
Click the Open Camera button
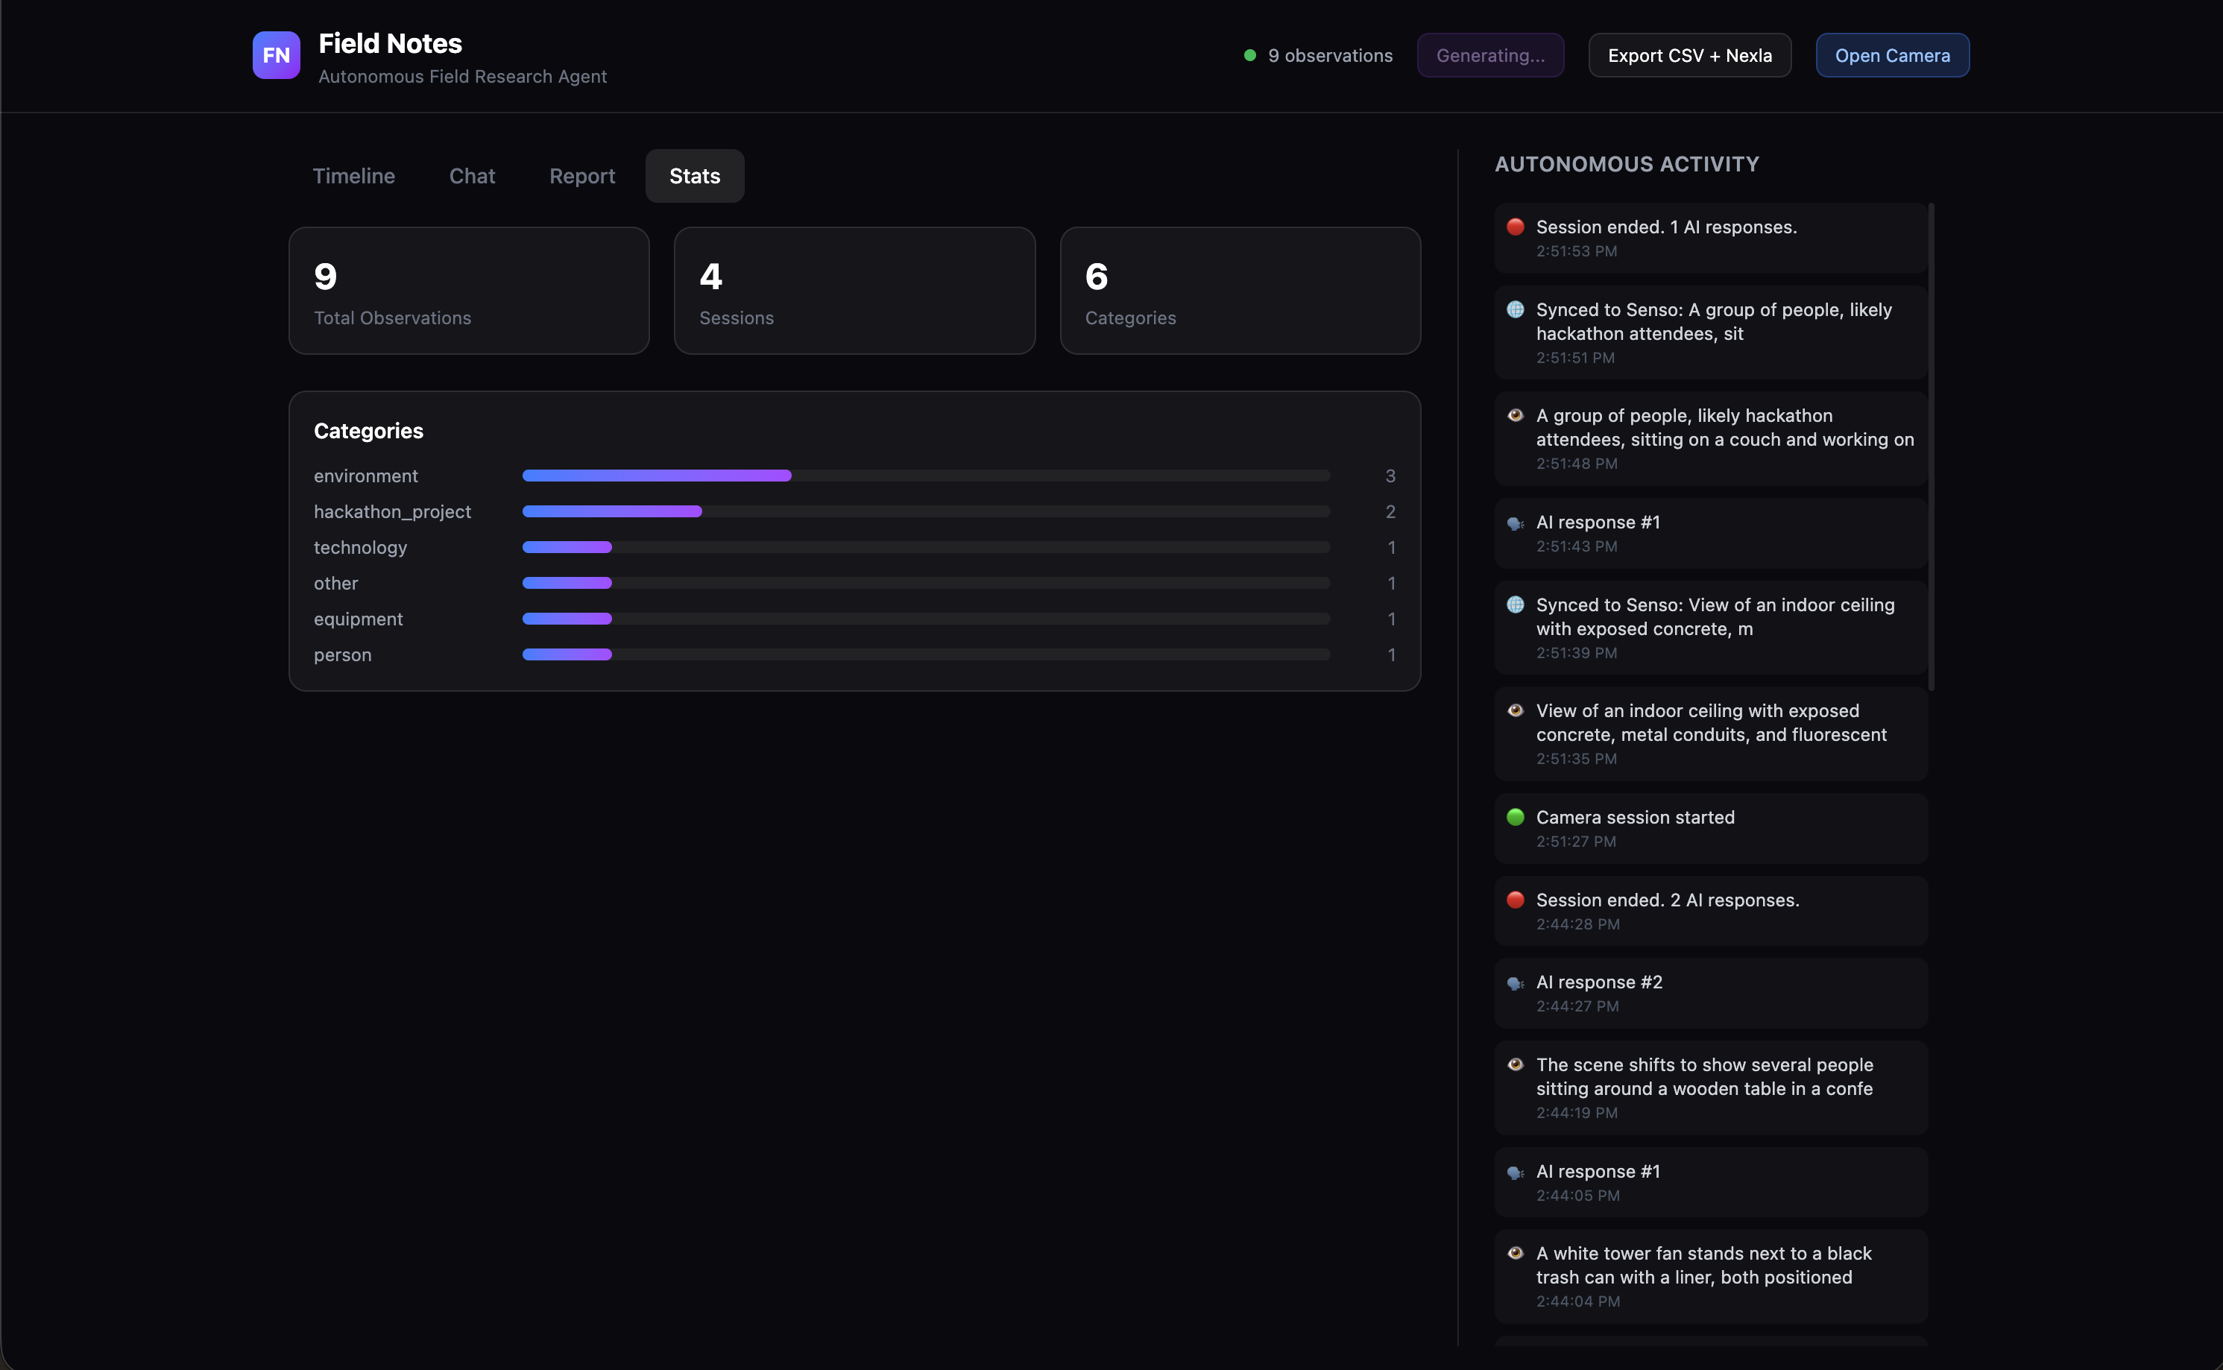[1891, 55]
